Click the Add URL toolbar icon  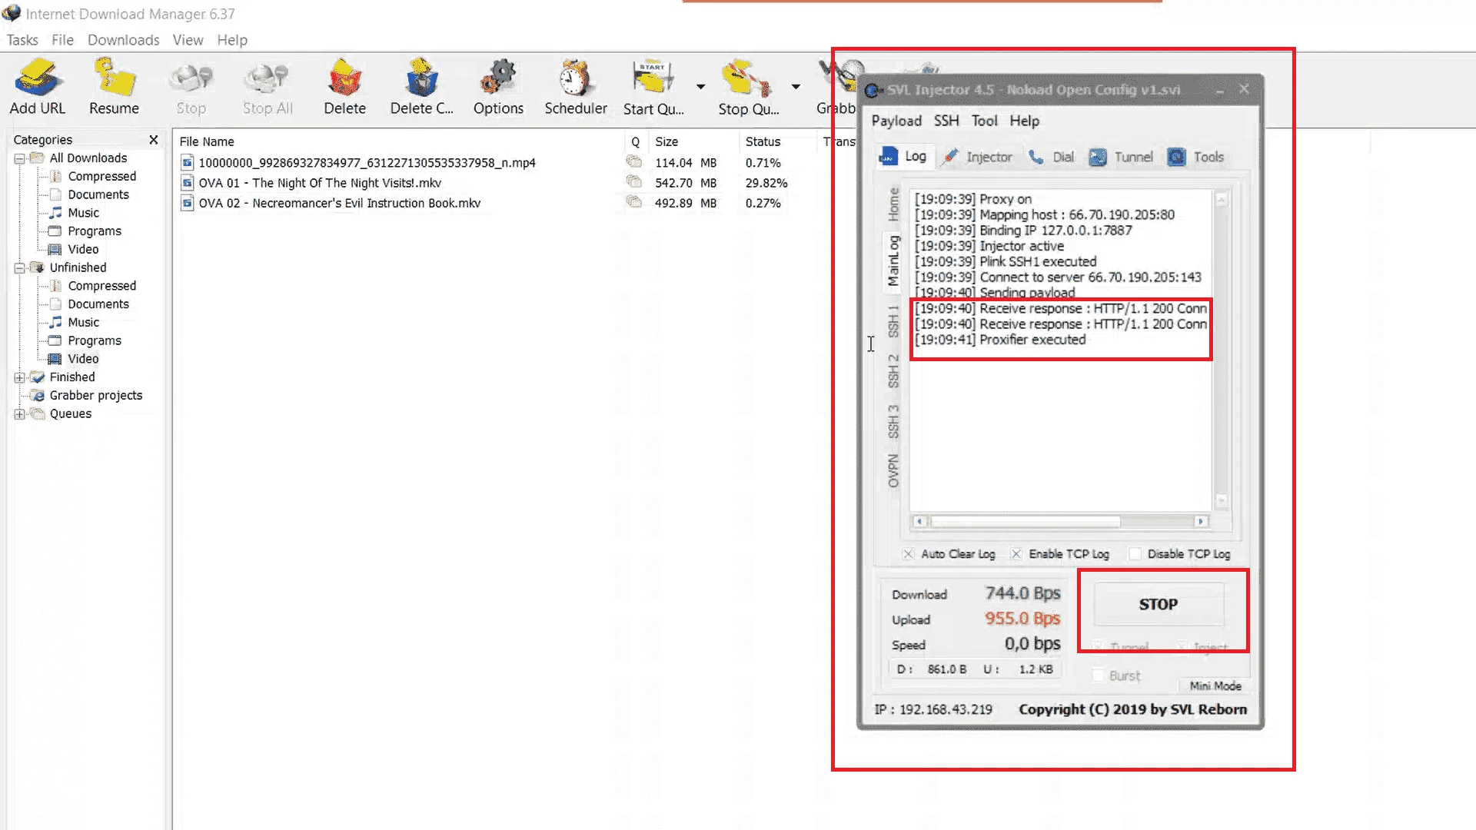pyautogui.click(x=37, y=78)
